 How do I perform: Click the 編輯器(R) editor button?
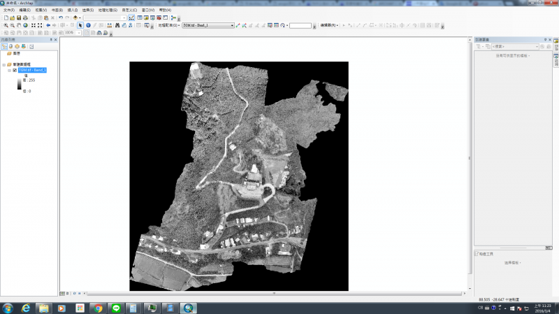[328, 25]
